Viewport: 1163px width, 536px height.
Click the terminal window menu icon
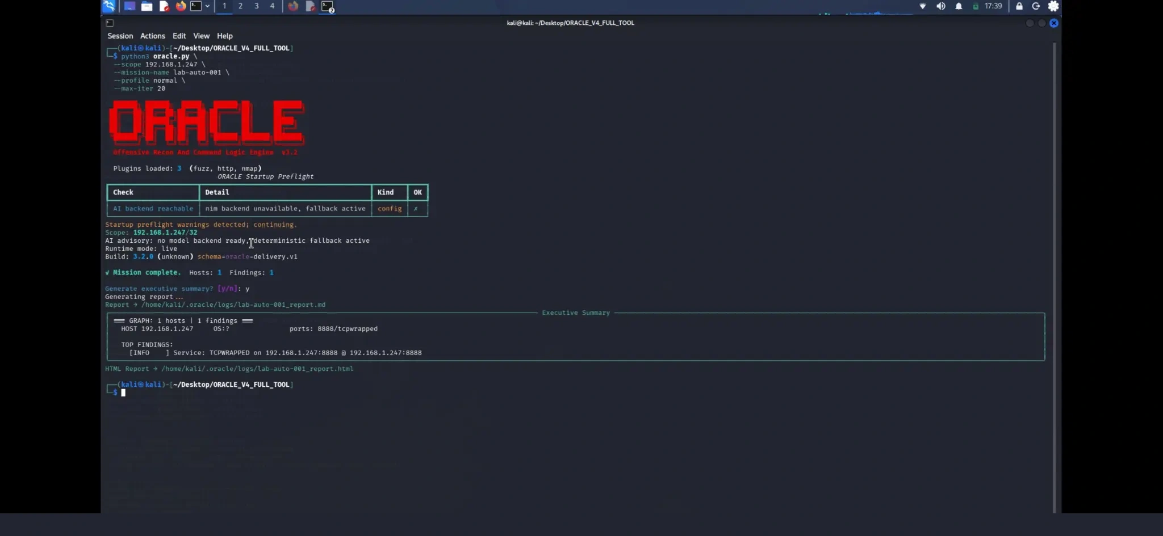tap(110, 23)
